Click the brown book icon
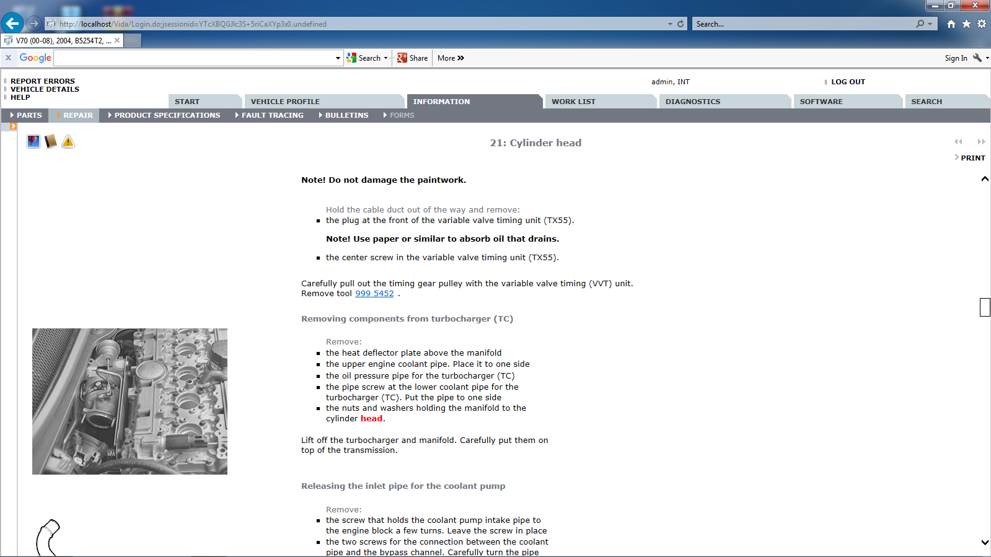 (x=51, y=142)
